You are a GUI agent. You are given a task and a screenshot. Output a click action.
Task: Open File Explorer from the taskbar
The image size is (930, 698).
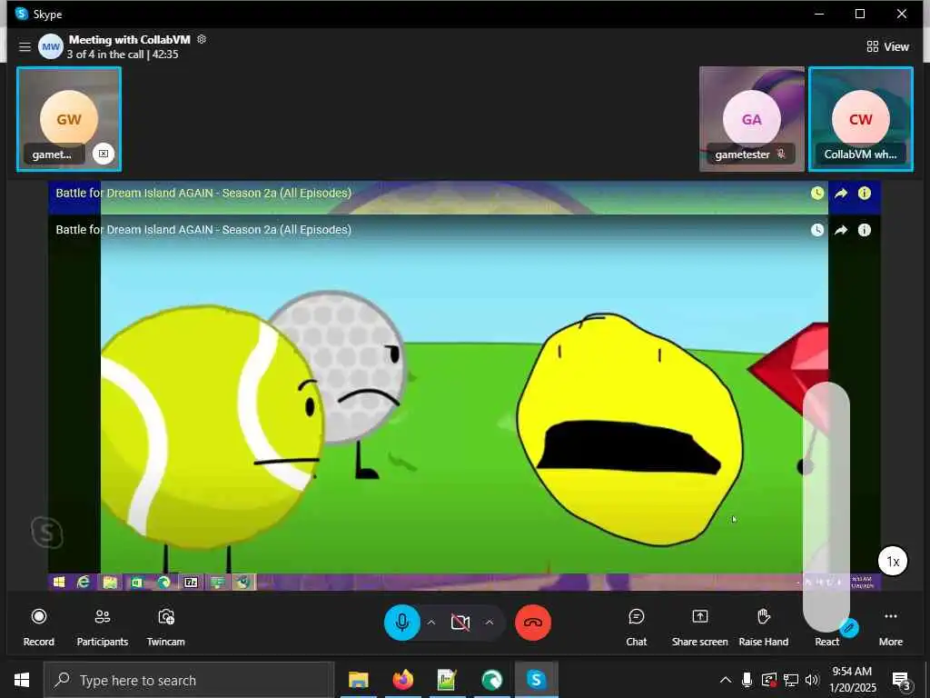358,680
